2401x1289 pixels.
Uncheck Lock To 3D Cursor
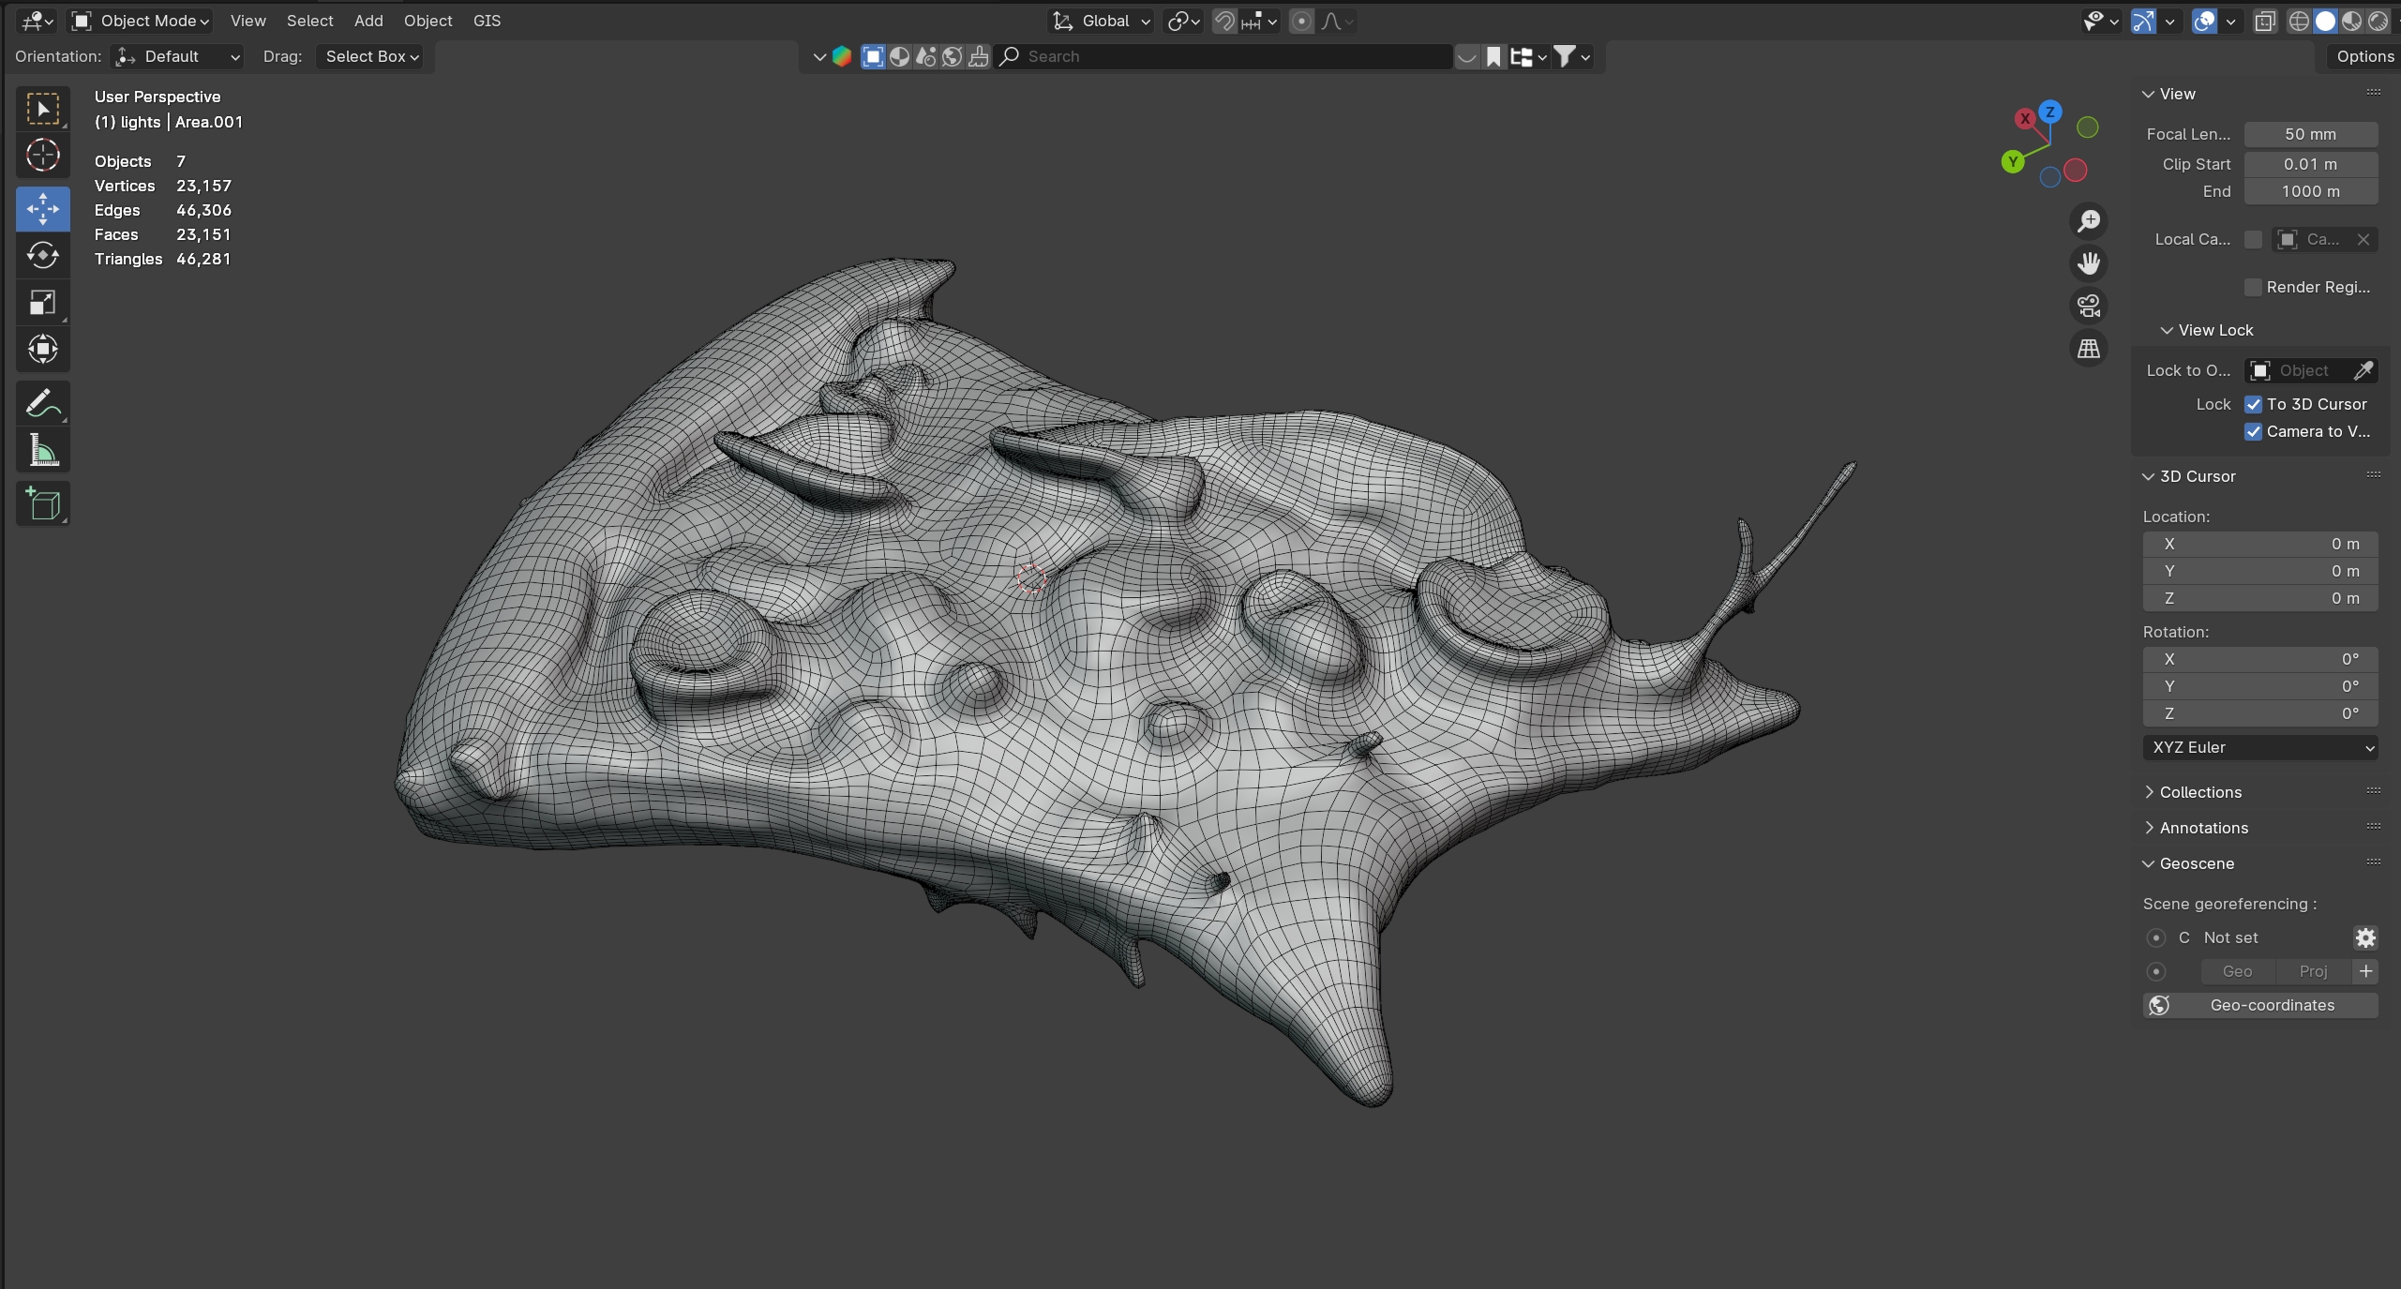pos(2254,404)
